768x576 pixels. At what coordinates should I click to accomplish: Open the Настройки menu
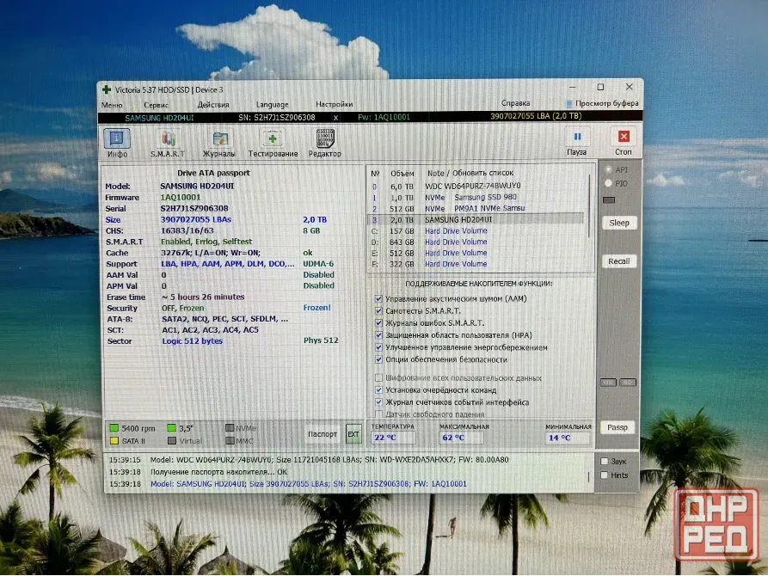click(x=334, y=104)
